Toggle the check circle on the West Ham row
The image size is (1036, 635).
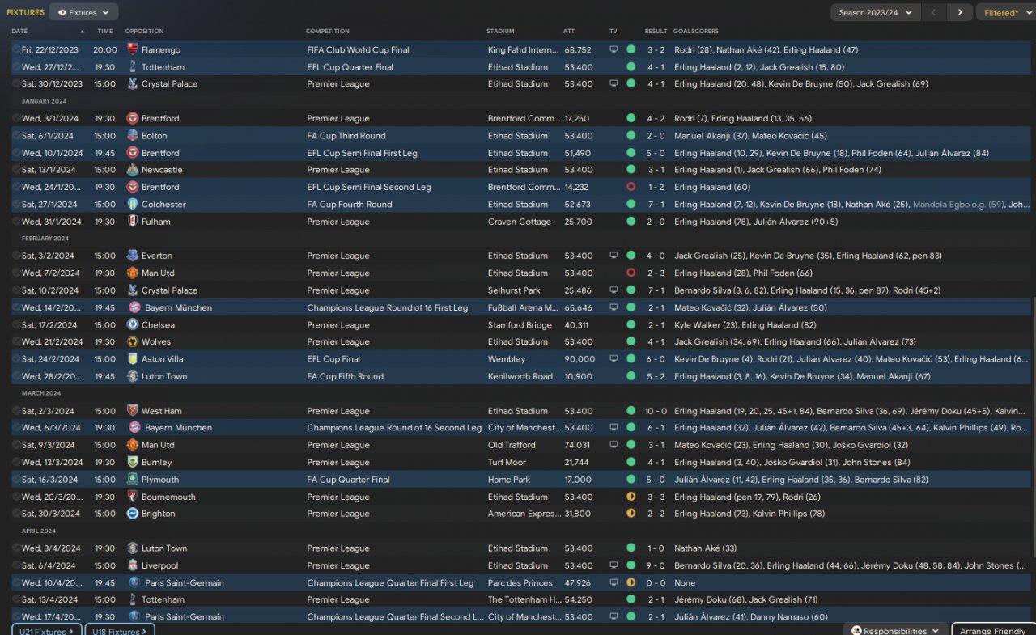pos(15,411)
